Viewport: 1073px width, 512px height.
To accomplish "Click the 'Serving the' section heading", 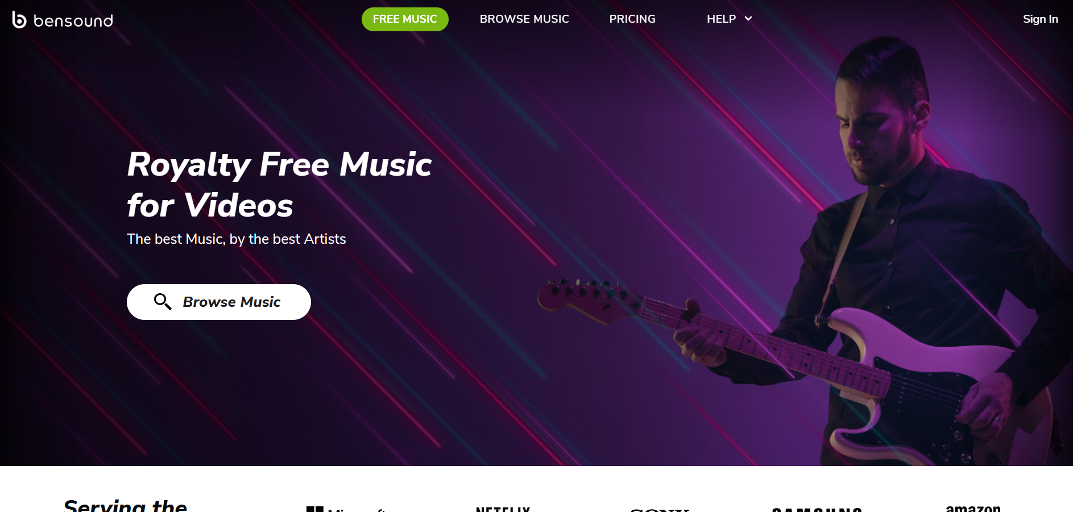I will [x=126, y=505].
